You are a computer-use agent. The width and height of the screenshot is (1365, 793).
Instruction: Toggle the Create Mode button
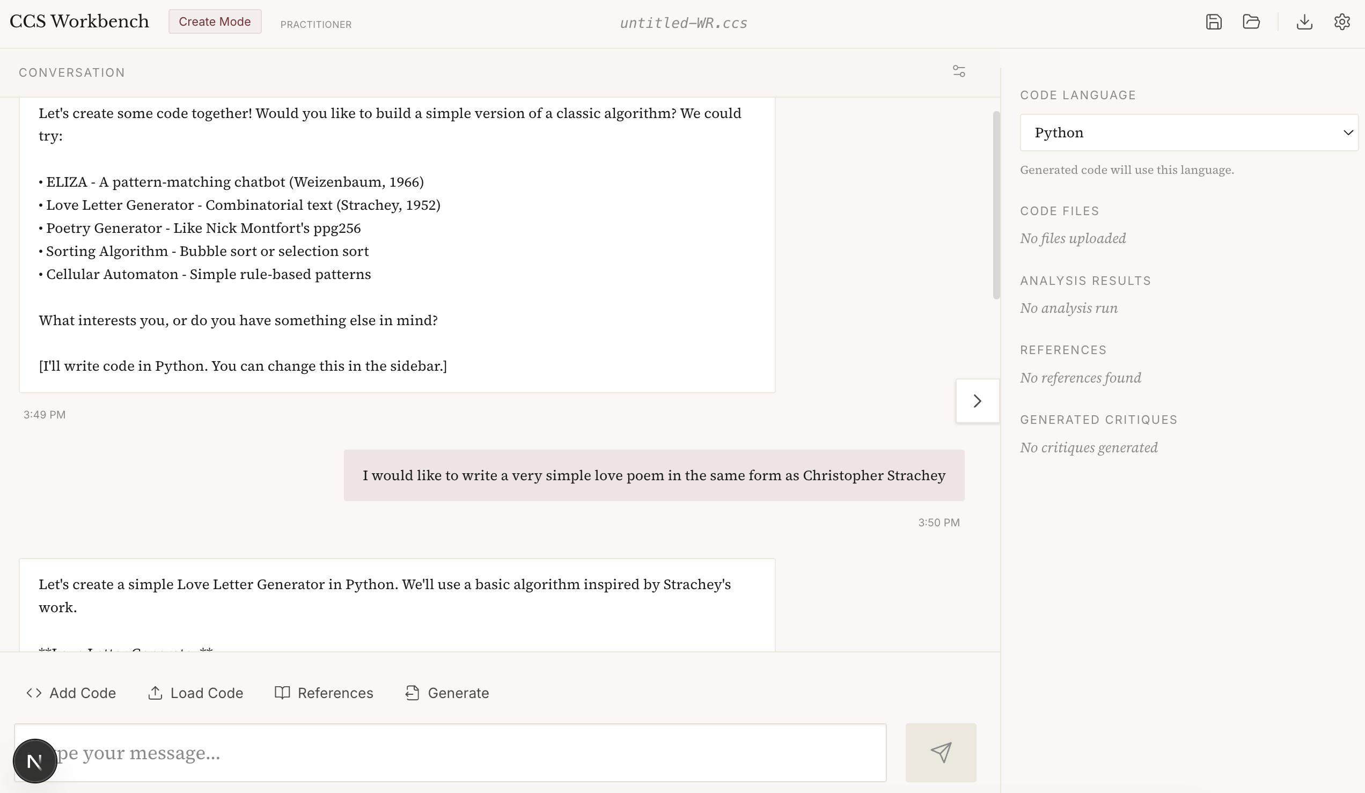[x=215, y=21]
